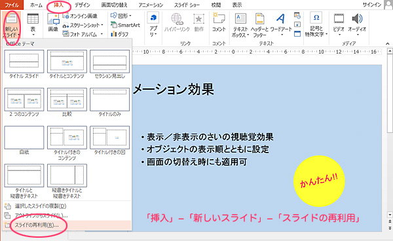Insert a chart with グラフ
393x241 pixels.
coord(120,34)
